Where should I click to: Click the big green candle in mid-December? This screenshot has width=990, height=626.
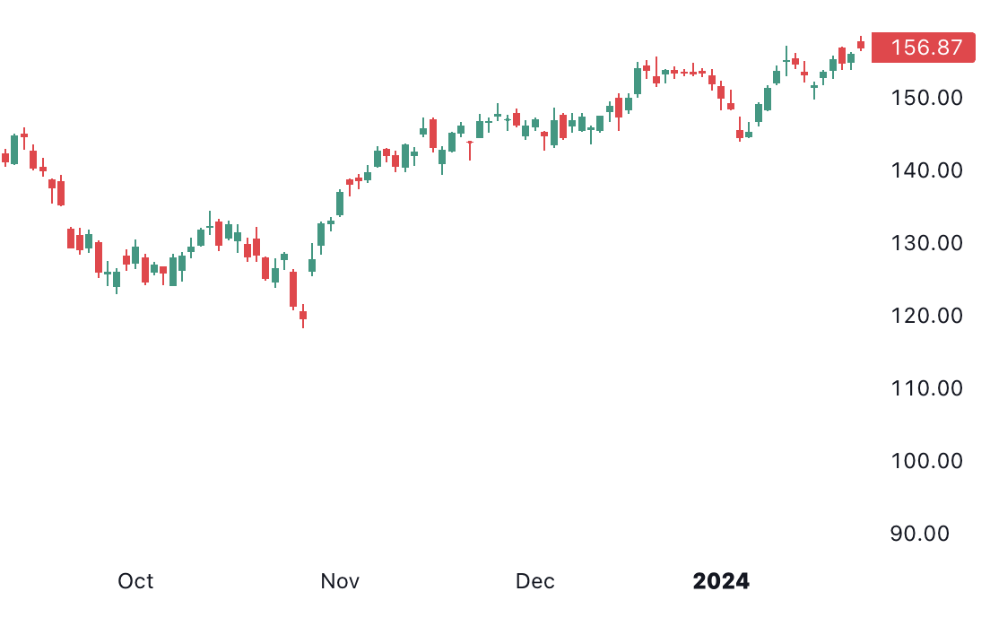coord(638,81)
